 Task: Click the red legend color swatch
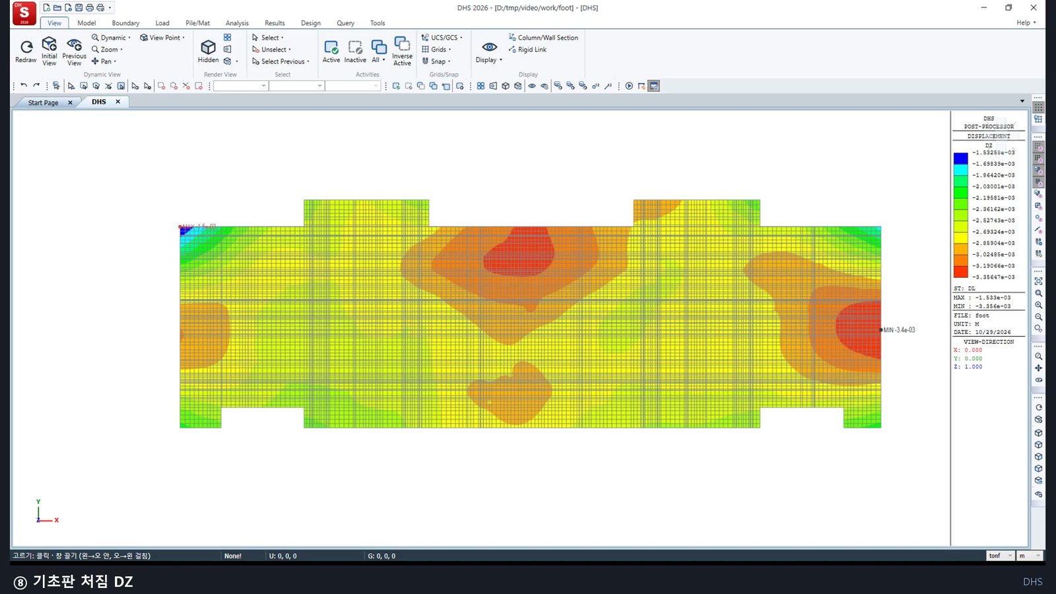[960, 271]
